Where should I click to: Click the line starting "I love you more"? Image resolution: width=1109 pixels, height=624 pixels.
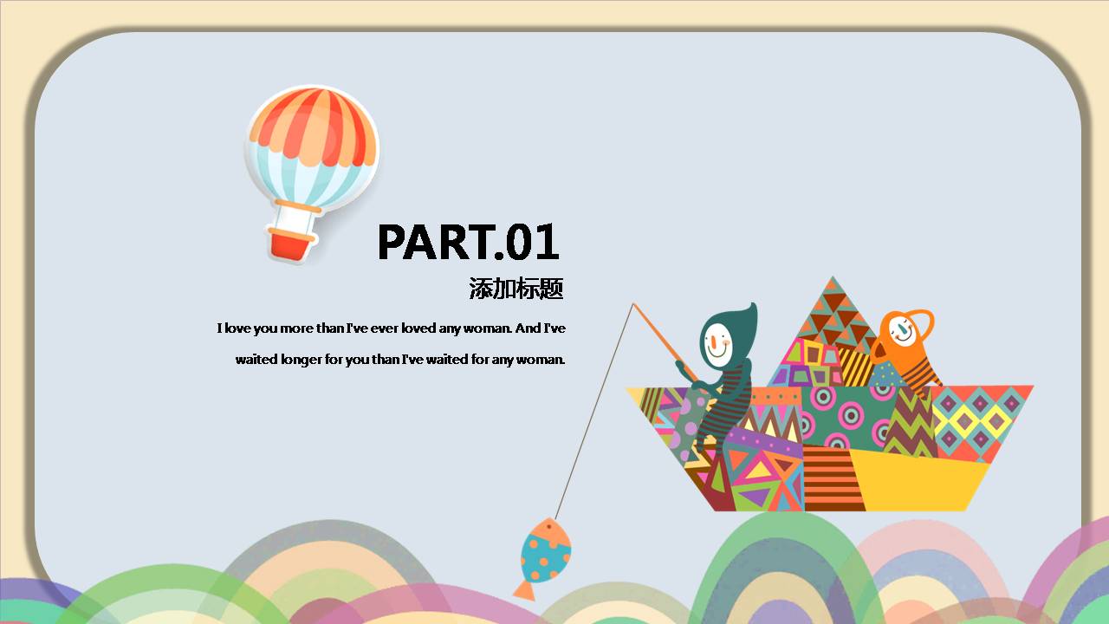(x=391, y=328)
